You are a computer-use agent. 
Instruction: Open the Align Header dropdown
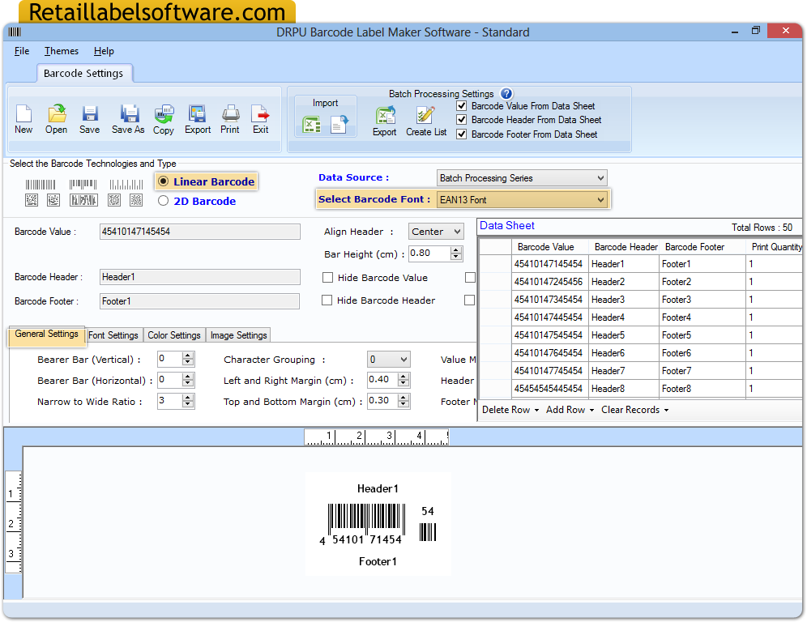click(x=436, y=232)
